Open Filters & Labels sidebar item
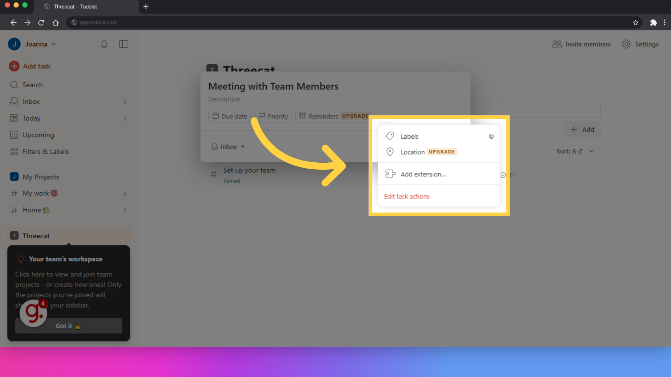 click(46, 151)
